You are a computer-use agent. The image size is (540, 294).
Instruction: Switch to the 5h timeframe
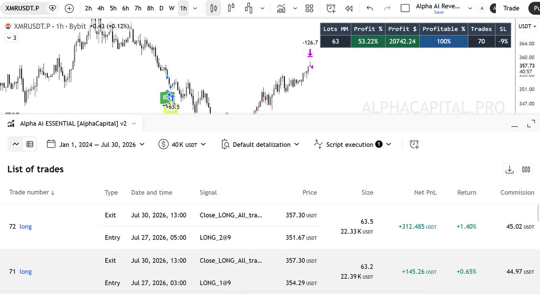[x=113, y=8]
